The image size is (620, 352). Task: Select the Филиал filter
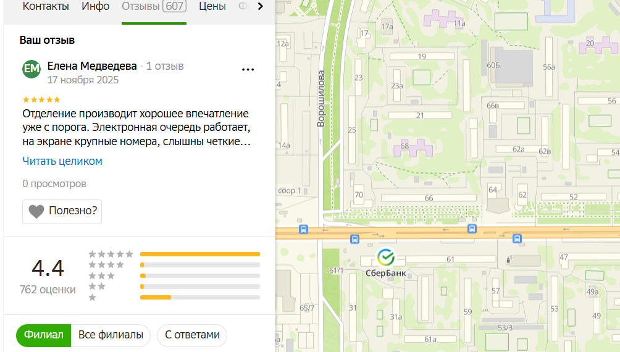click(x=43, y=335)
